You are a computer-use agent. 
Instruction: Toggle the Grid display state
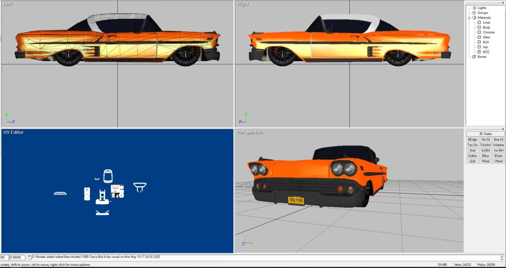(x=472, y=161)
